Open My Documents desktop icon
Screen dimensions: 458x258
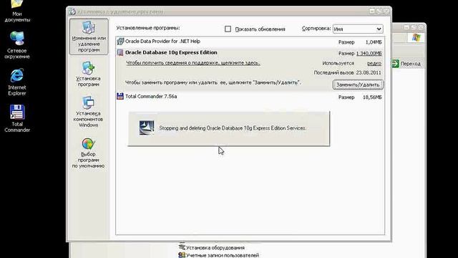pos(17,11)
